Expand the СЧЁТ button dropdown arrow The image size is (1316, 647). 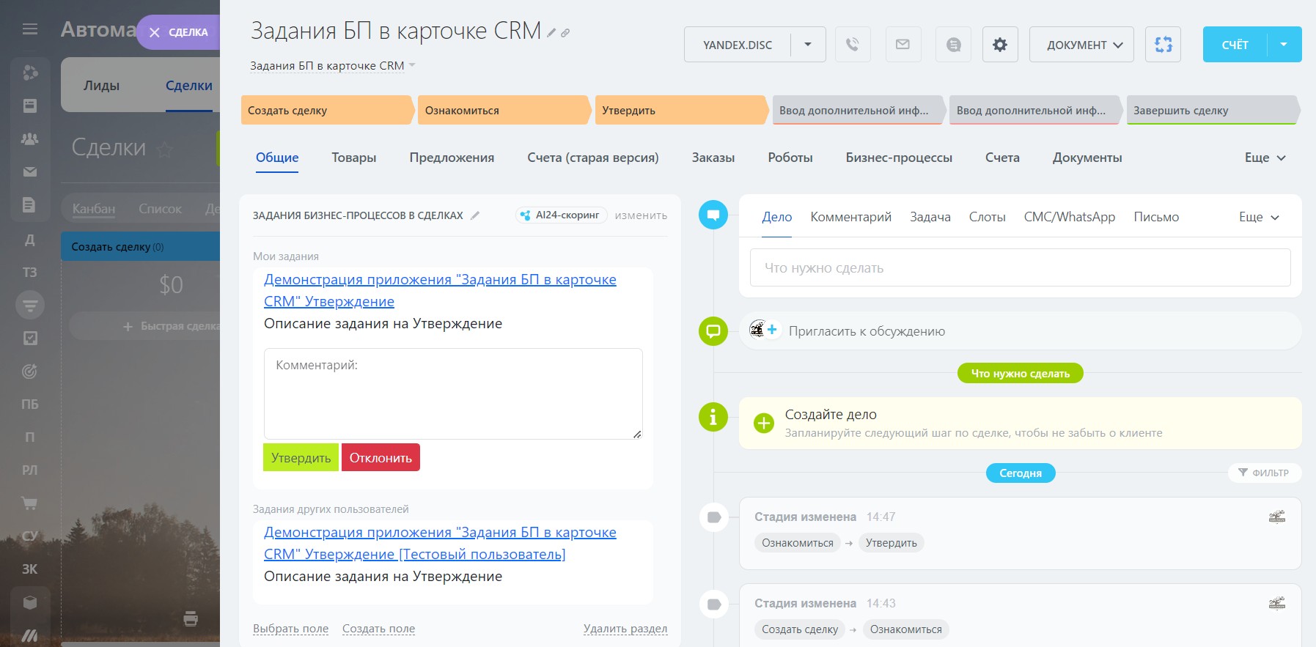[x=1284, y=45]
